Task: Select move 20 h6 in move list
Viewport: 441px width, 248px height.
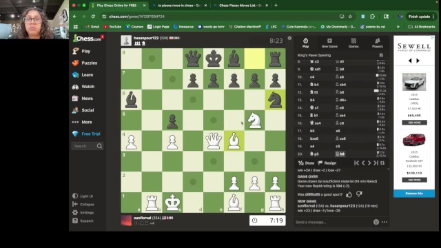Action: pos(340,154)
